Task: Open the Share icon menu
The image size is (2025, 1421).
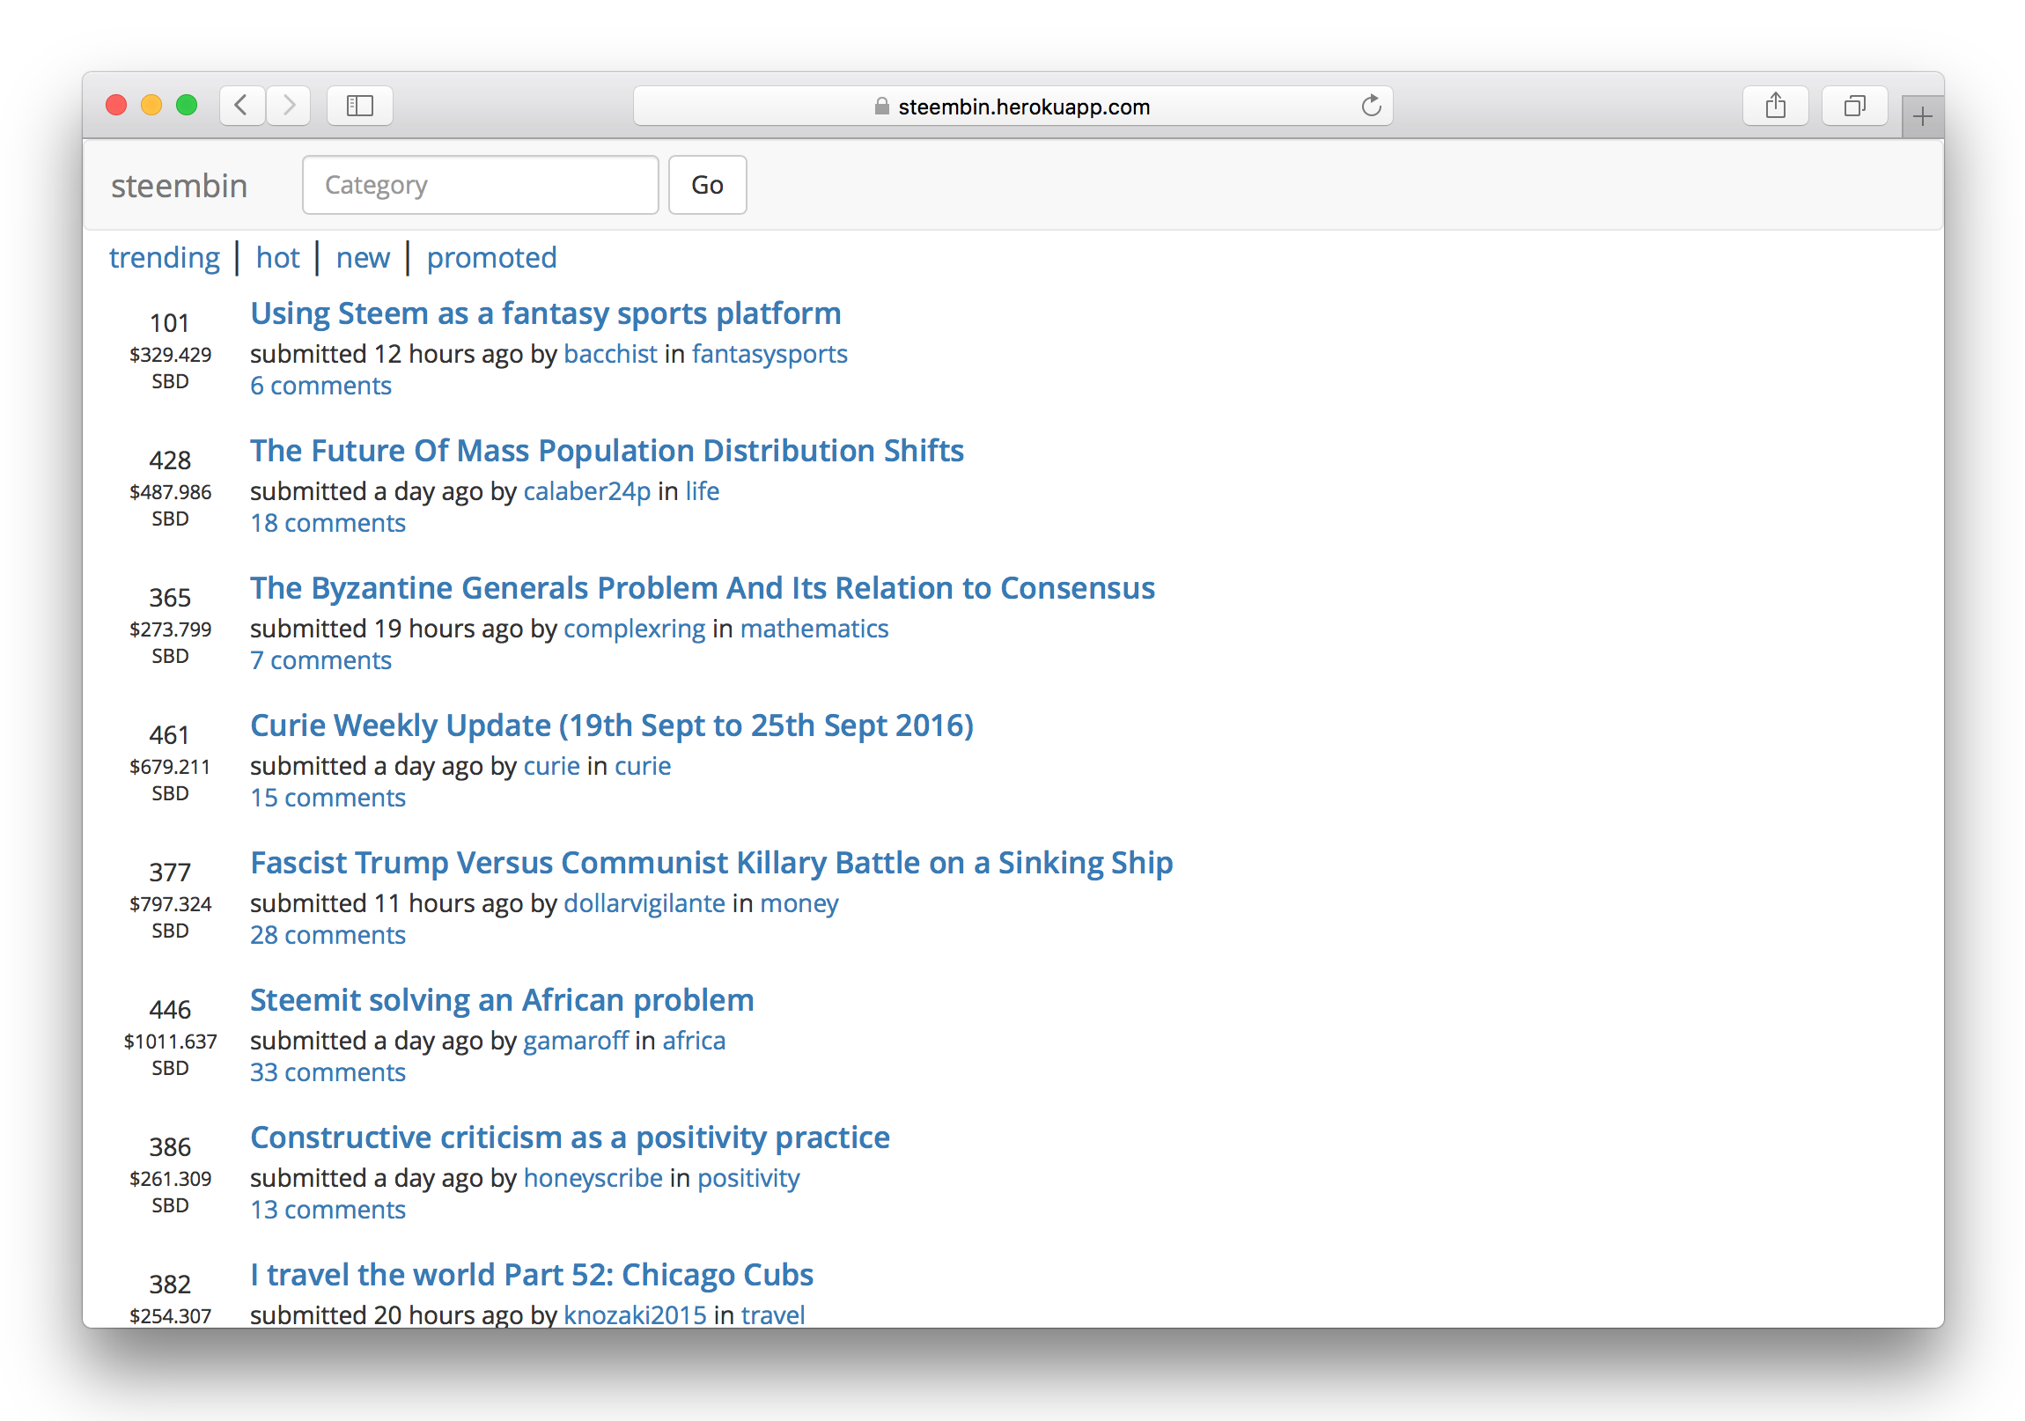Action: point(1776,106)
